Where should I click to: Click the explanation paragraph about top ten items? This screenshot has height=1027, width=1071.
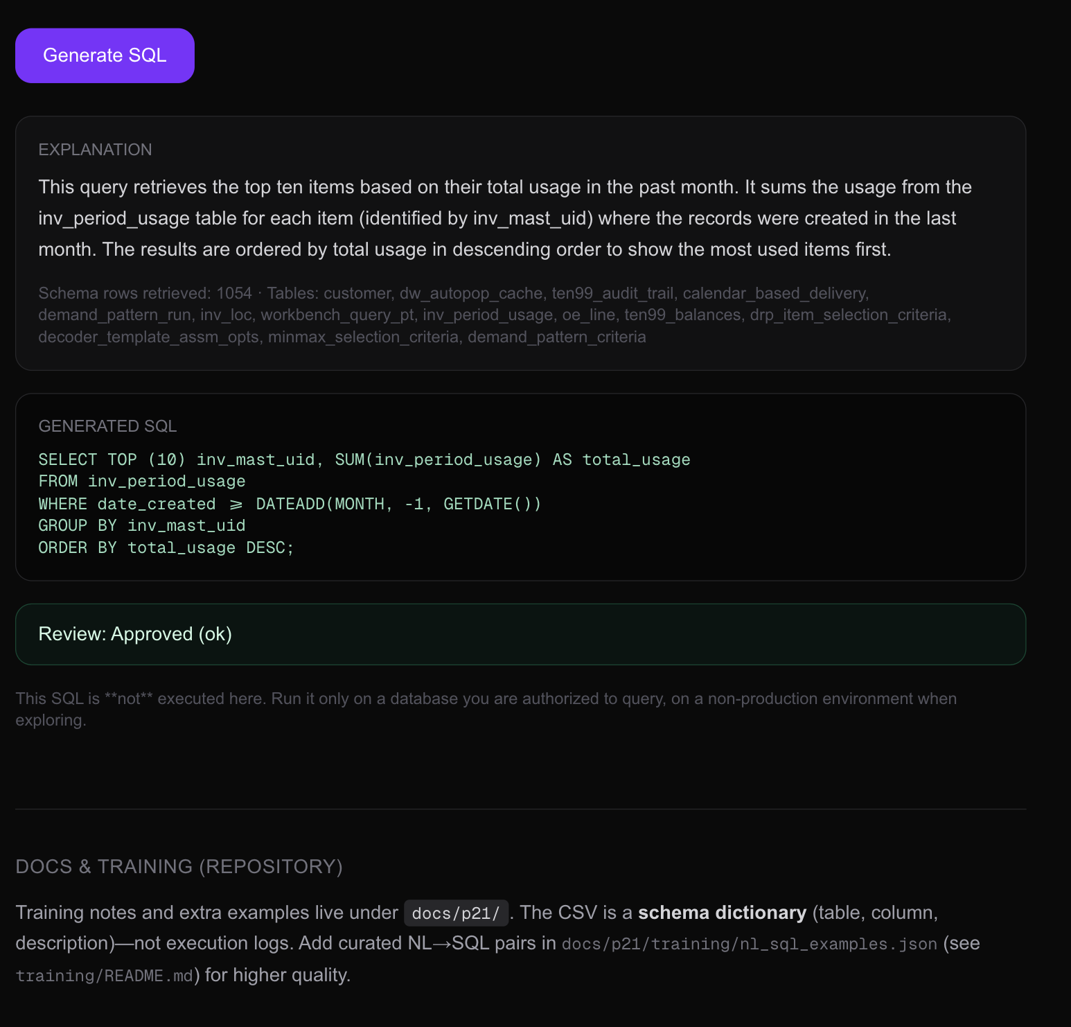pyautogui.click(x=504, y=218)
